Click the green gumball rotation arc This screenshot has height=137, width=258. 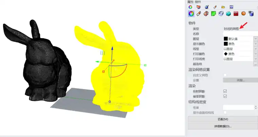109,72
